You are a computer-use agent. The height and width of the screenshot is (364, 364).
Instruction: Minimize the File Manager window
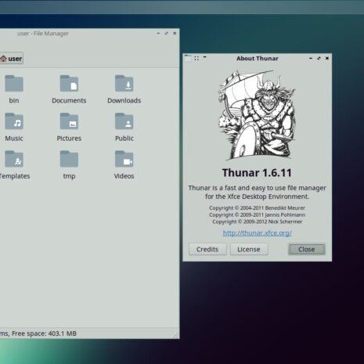(158, 34)
